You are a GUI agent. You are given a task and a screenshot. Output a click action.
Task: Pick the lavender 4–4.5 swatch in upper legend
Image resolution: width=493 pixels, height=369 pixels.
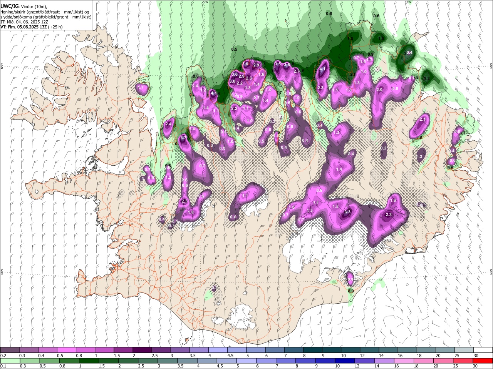218,350
